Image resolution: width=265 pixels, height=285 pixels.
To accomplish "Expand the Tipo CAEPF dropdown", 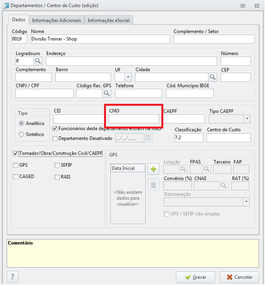I will pos(247,119).
